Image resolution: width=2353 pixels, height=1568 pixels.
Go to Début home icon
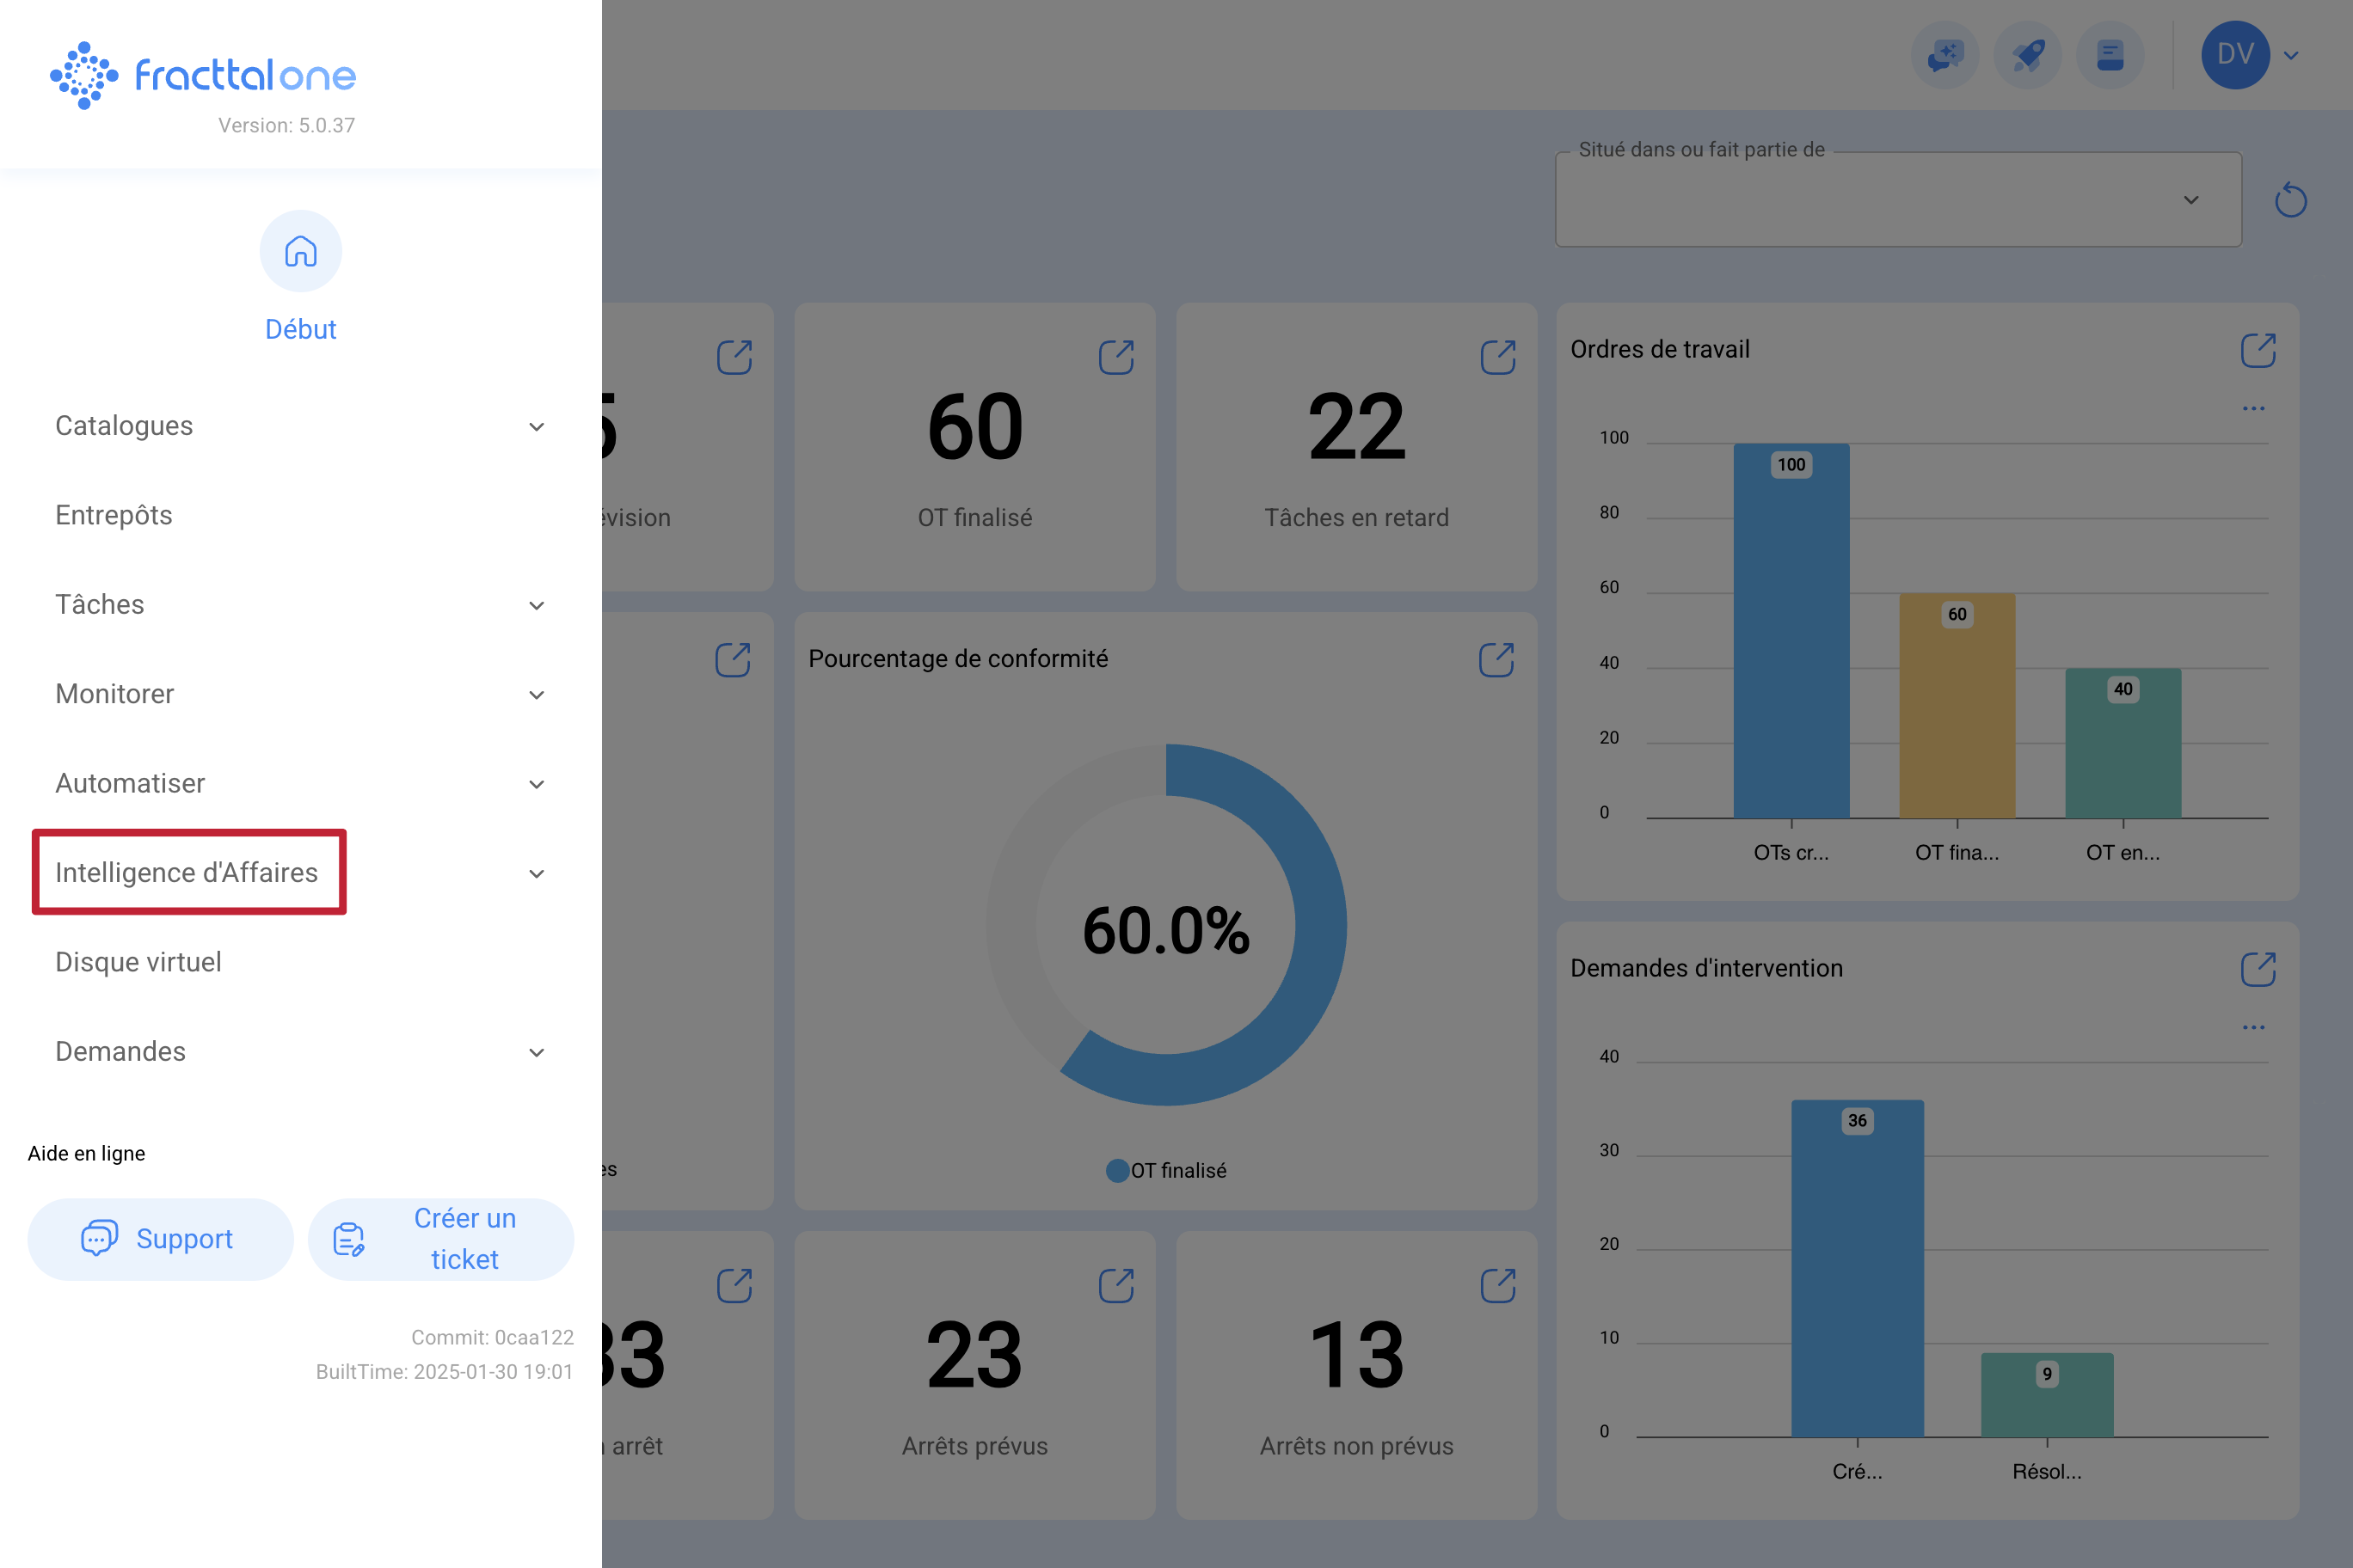(300, 251)
